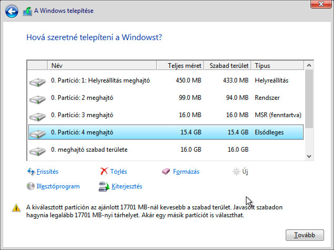Screen dimensions: 334x250
Task: Click the 99.0 MB total size cell
Action: click(190, 98)
